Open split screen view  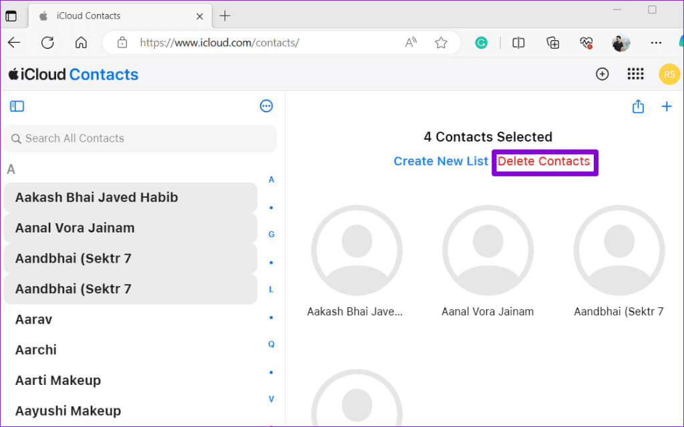[x=518, y=42]
